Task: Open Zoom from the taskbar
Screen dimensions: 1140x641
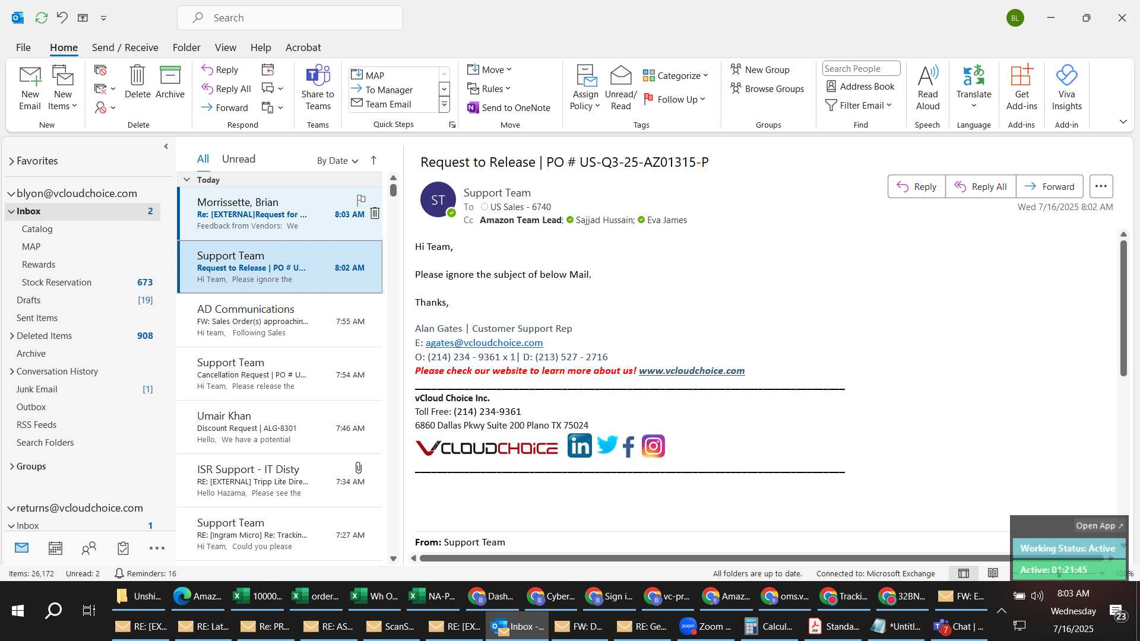Action: tap(707, 627)
